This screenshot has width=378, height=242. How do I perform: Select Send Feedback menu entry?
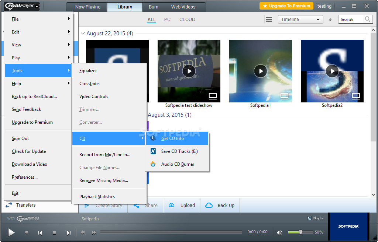(x=38, y=109)
